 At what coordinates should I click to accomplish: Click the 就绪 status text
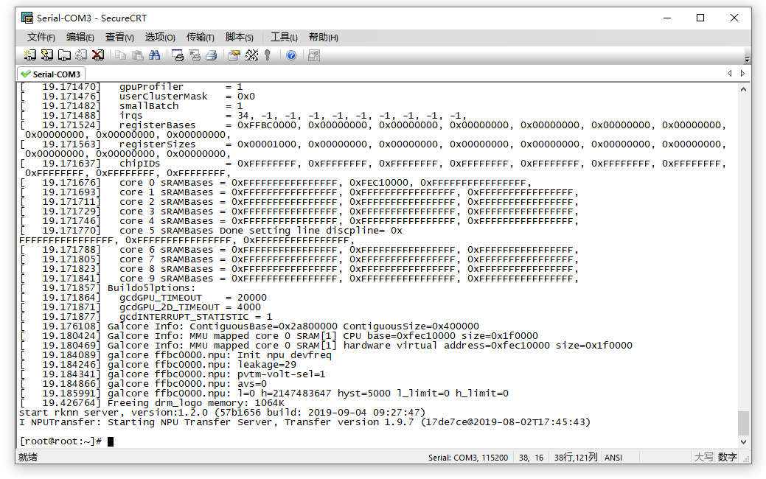(x=28, y=458)
